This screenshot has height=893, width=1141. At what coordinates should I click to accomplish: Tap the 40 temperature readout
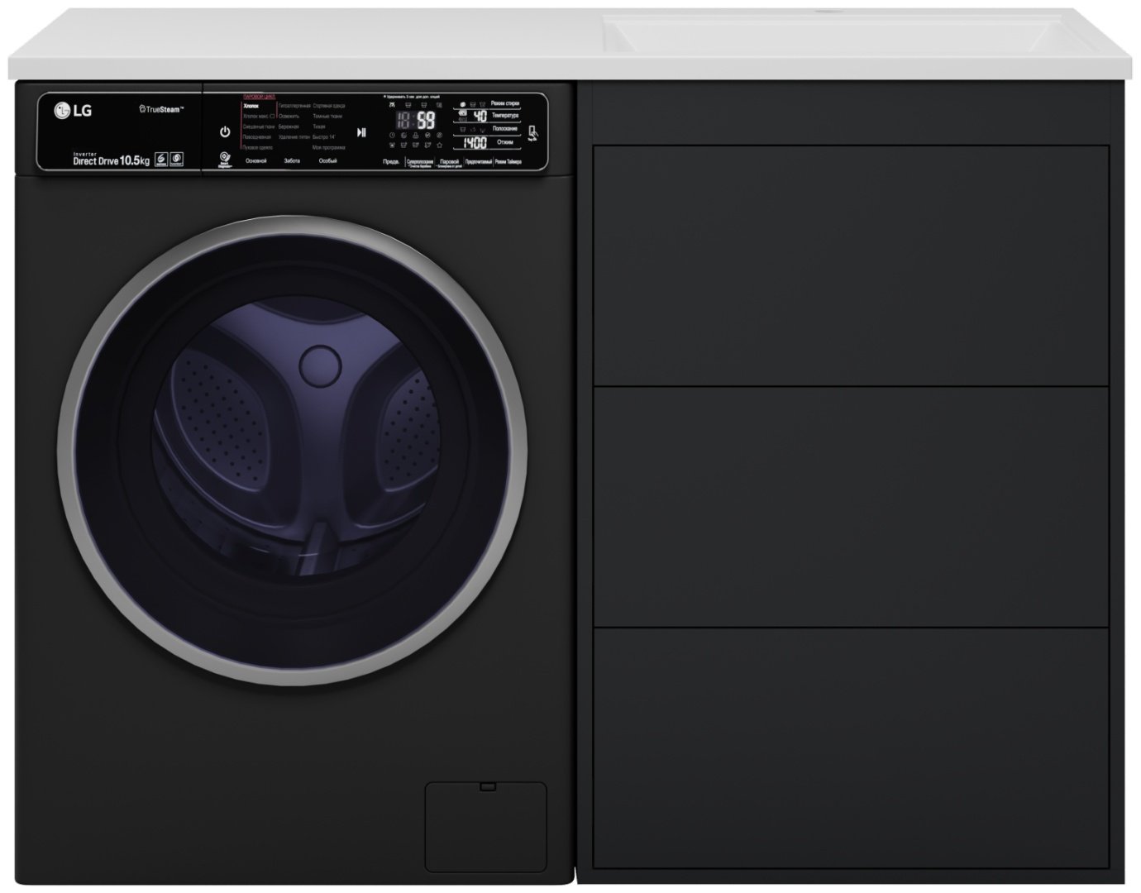tap(480, 117)
